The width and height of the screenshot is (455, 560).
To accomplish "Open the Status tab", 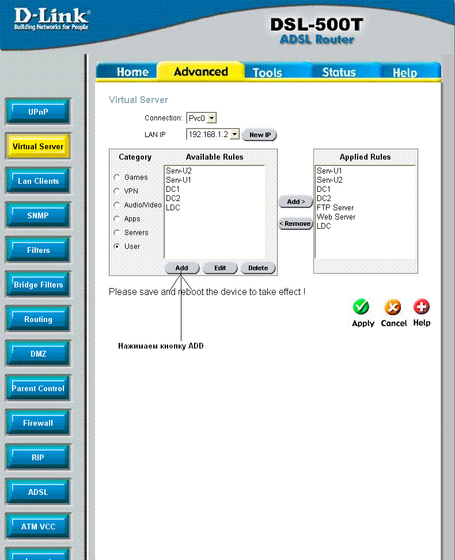I will [x=339, y=73].
